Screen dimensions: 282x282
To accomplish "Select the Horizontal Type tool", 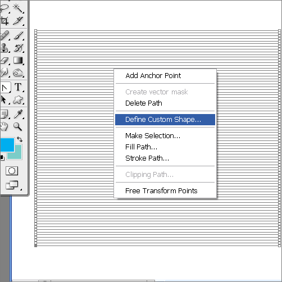I will (x=18, y=87).
